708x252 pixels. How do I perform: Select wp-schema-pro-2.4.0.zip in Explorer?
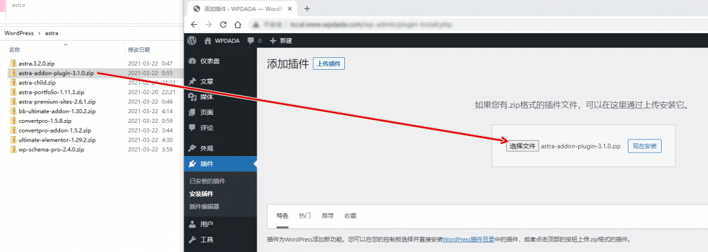tap(51, 149)
